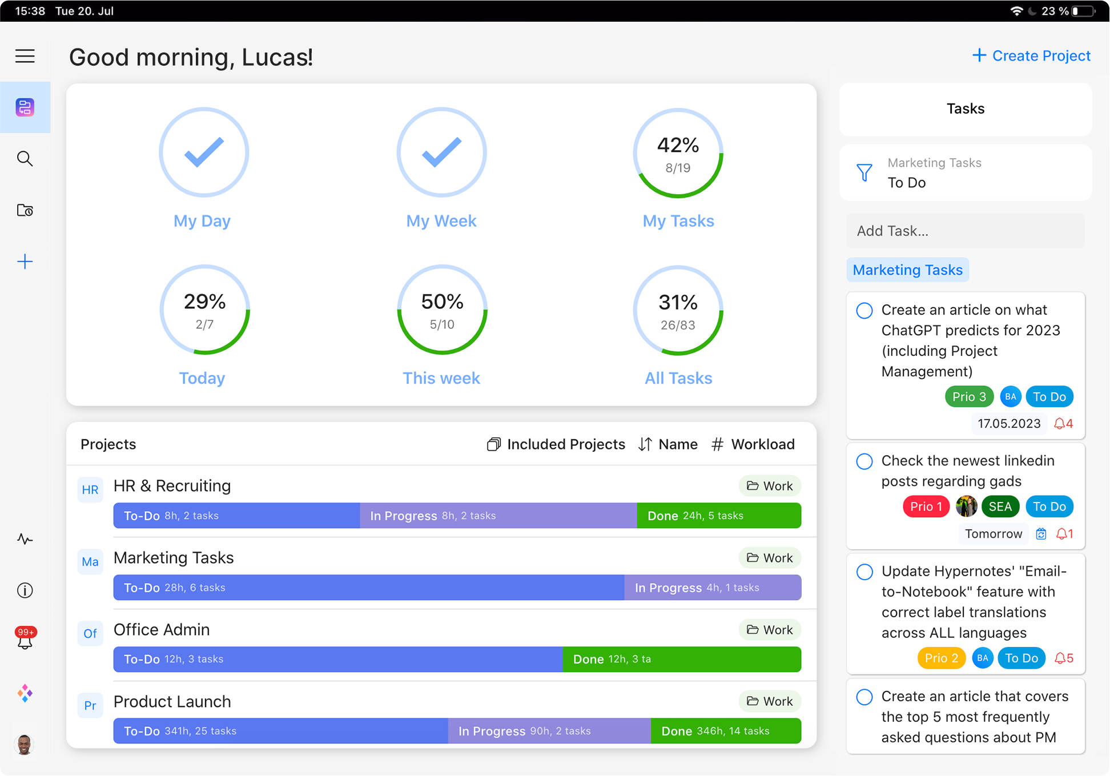Open the notifications bell showing 99+

pyautogui.click(x=25, y=640)
